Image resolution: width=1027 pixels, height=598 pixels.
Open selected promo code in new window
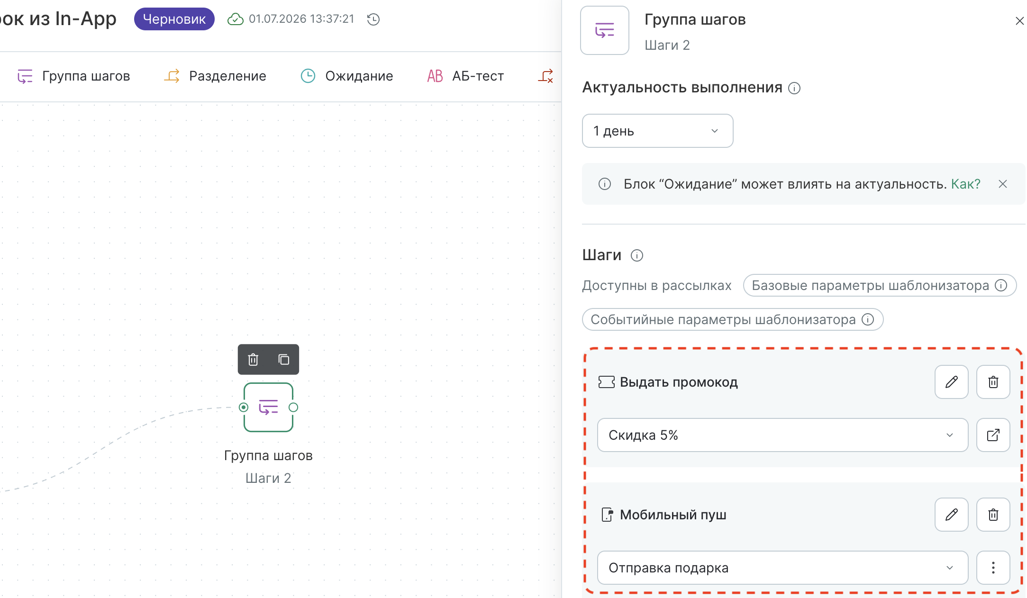[x=993, y=435]
